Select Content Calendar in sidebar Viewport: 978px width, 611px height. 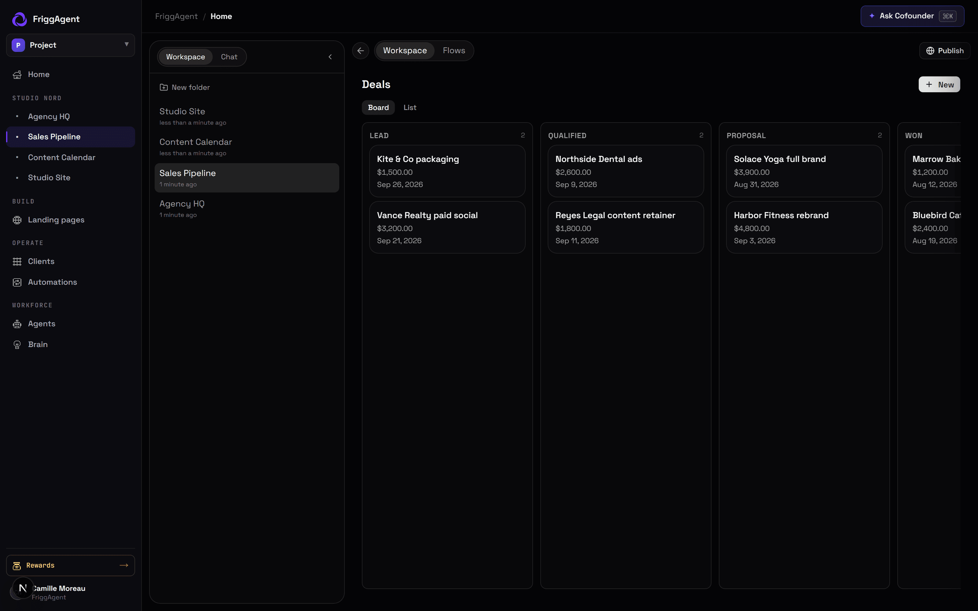tap(62, 158)
